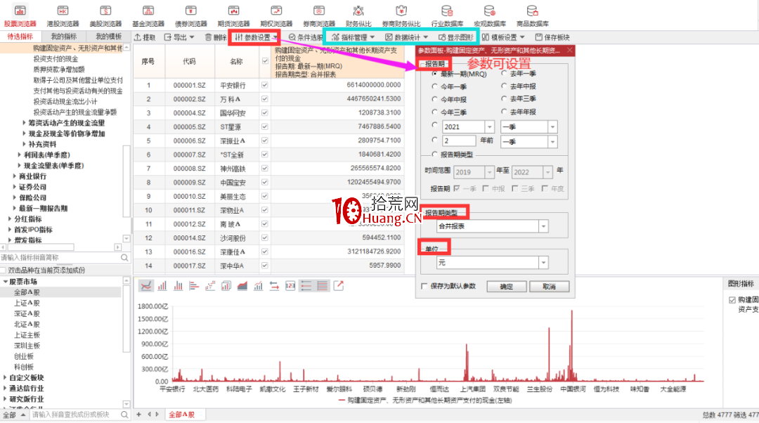The image size is (759, 423).
Task: Open the 2021 year dropdown
Action: [x=489, y=126]
